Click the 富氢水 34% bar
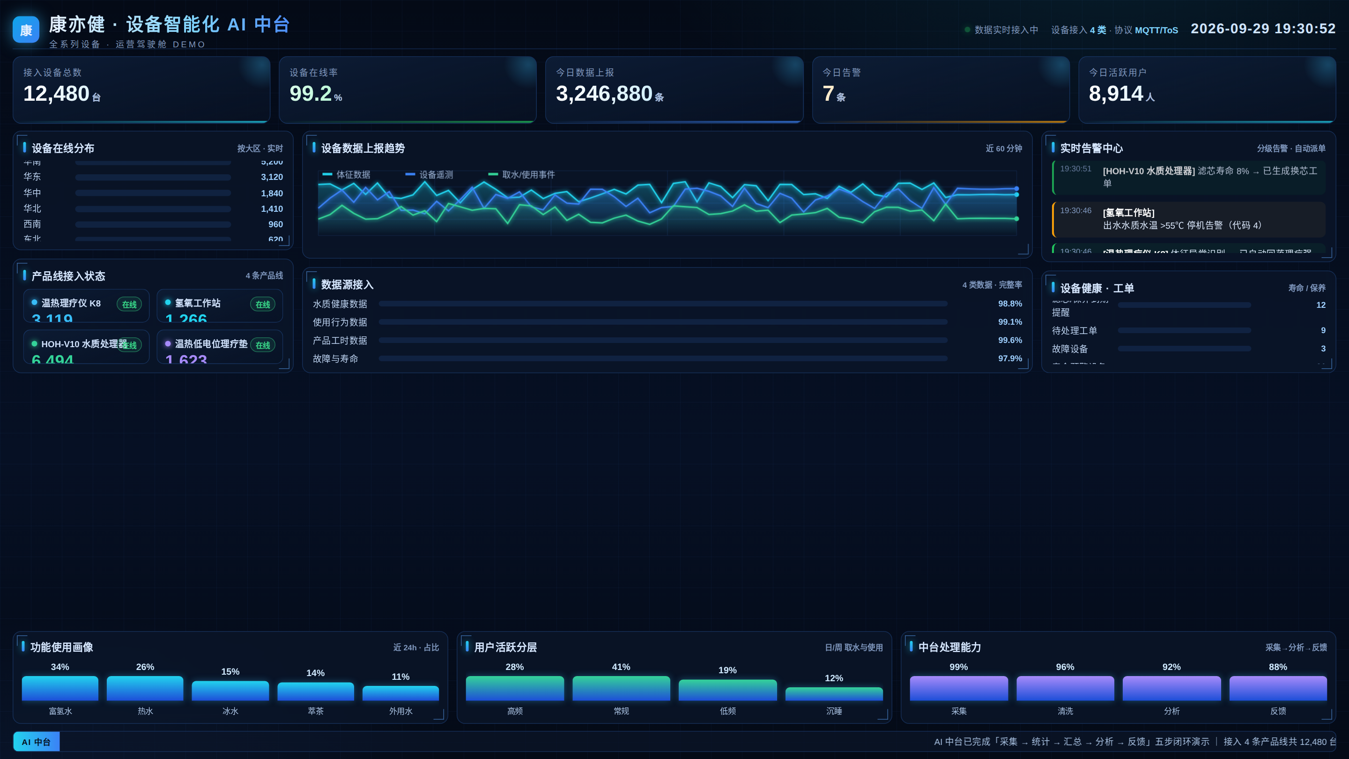The width and height of the screenshot is (1349, 759). coord(60,688)
